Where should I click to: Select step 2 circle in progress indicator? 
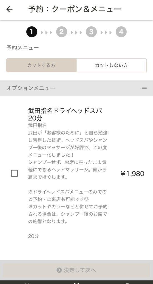click(62, 32)
